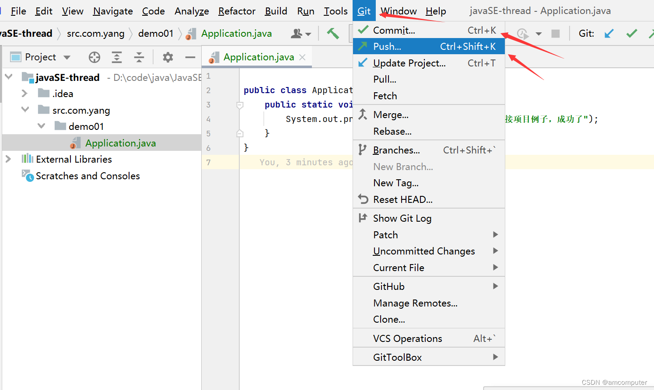Collapse the src.com.yang folder node
This screenshot has width=654, height=390.
(x=25, y=109)
